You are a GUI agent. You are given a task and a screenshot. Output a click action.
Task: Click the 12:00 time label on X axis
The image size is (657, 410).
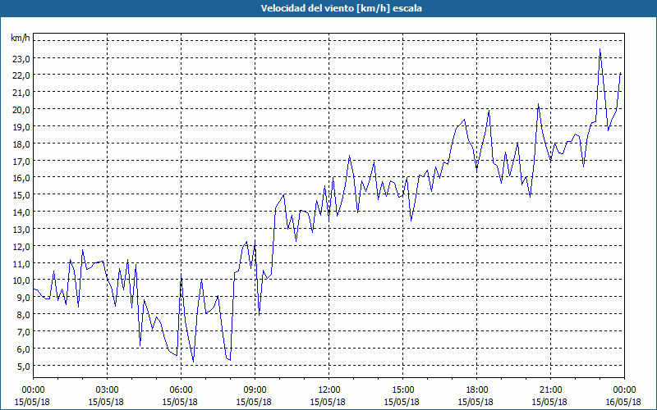328,390
